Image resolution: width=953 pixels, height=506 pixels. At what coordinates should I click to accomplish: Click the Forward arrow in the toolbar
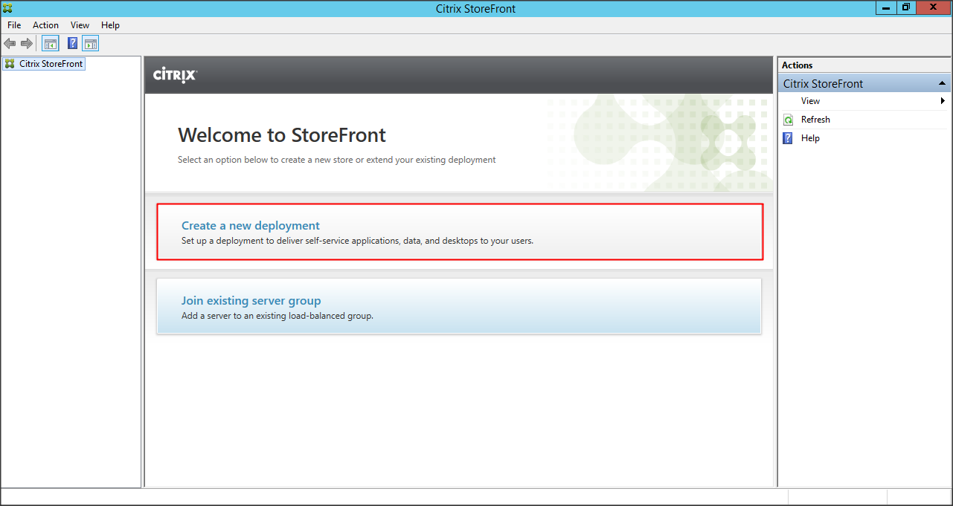(x=27, y=44)
